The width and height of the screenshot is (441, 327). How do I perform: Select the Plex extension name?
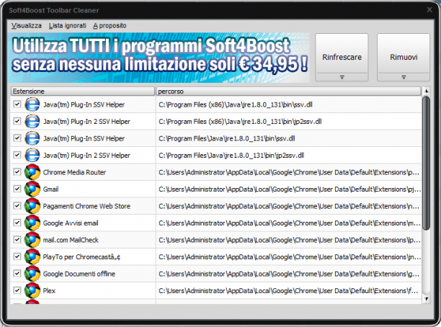pos(49,291)
